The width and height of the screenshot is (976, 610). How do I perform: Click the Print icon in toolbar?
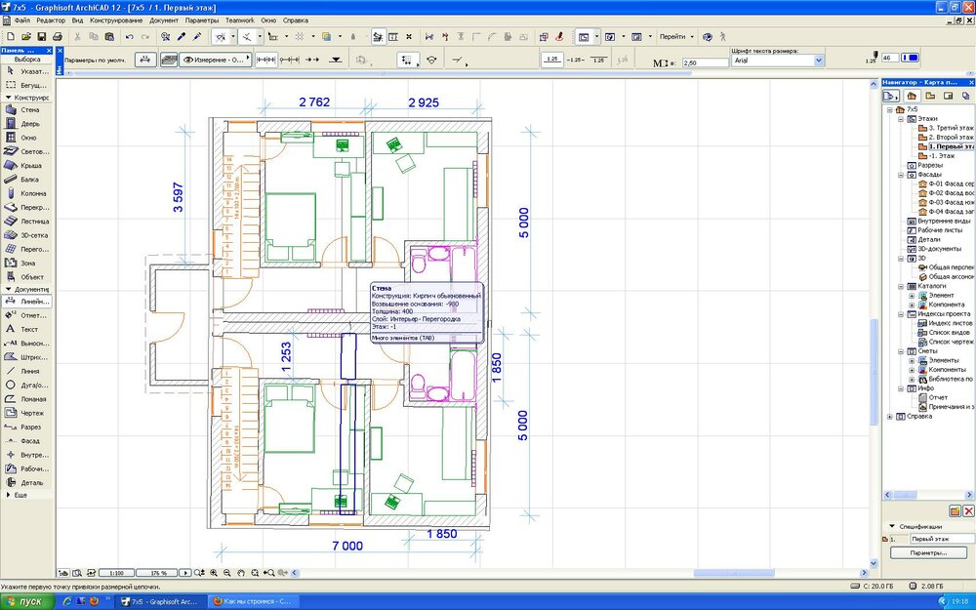tap(57, 36)
